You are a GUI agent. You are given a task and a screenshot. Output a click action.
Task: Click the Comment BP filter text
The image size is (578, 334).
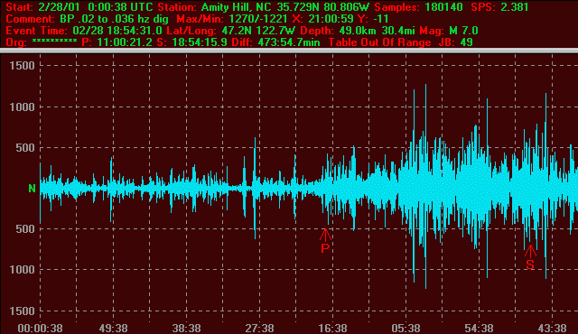87,19
